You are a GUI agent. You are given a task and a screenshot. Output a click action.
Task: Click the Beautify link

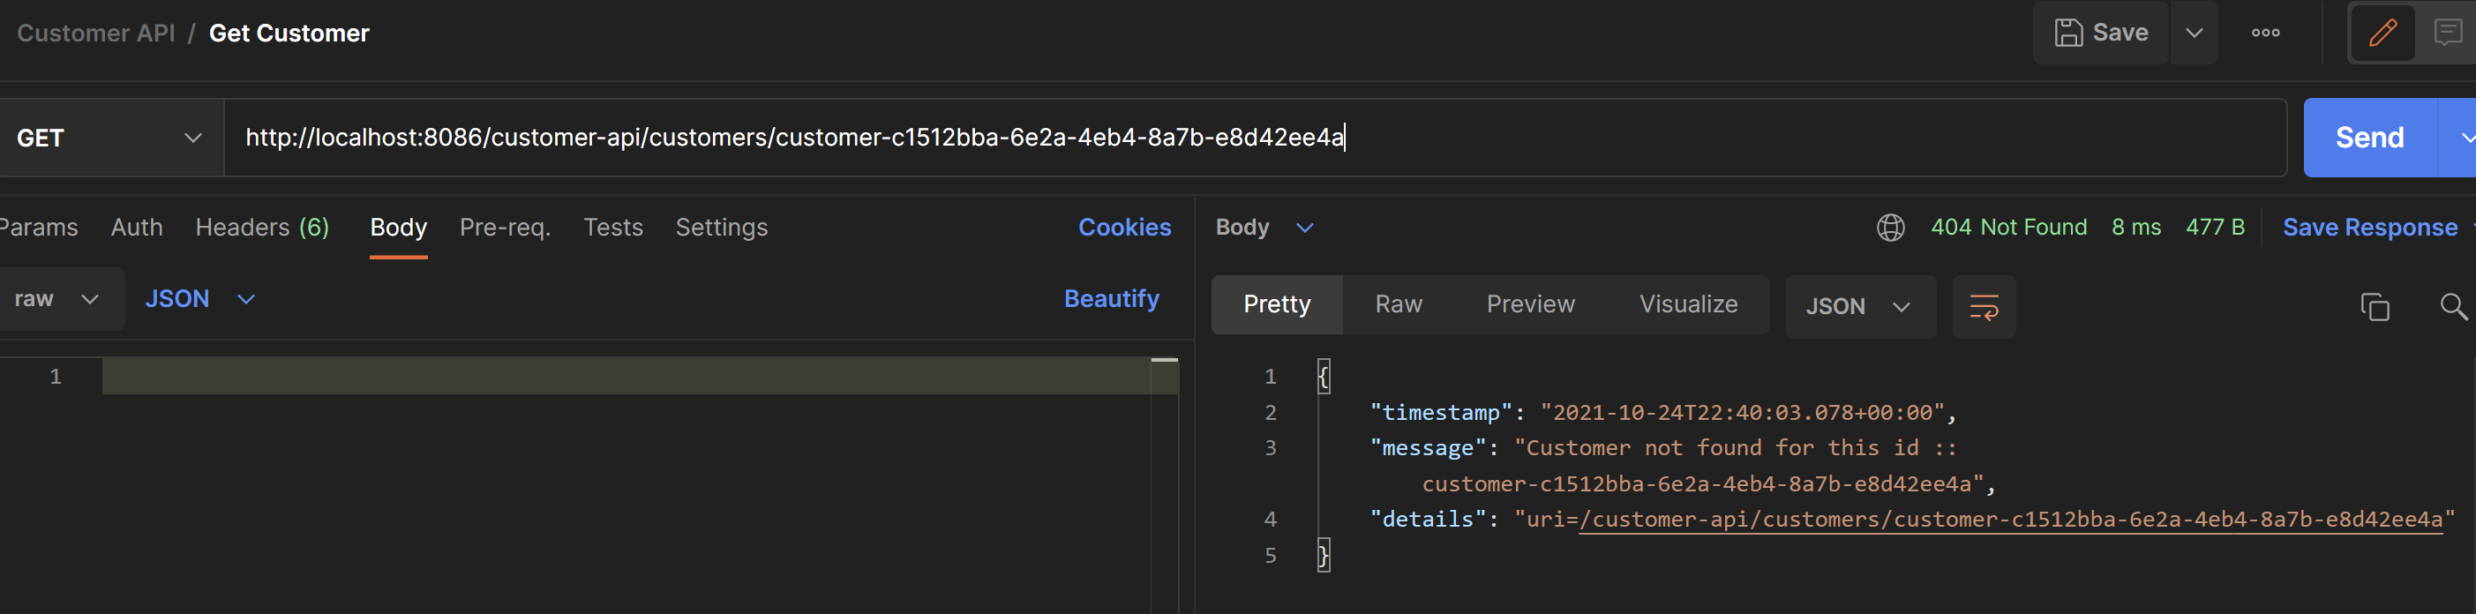(1111, 299)
